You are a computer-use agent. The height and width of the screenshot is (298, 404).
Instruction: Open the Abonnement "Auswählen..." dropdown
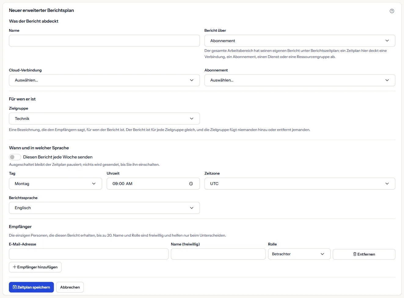(x=300, y=80)
